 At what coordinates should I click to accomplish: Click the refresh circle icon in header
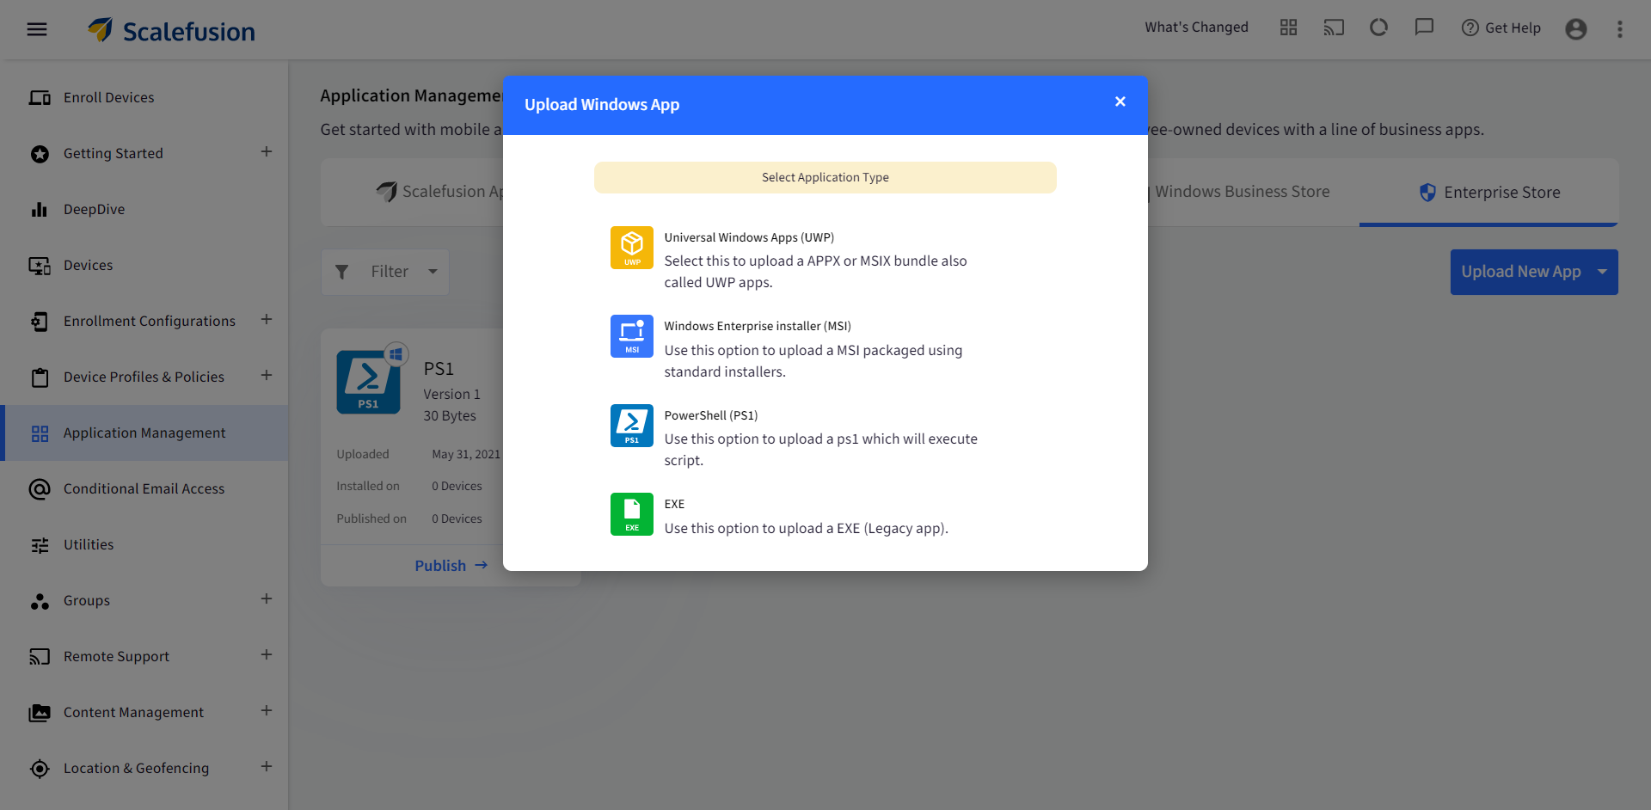point(1379,28)
